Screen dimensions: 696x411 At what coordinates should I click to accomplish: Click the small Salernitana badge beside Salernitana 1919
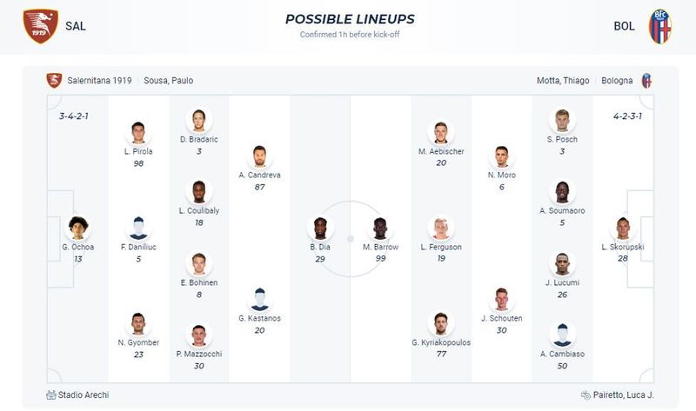coord(54,81)
